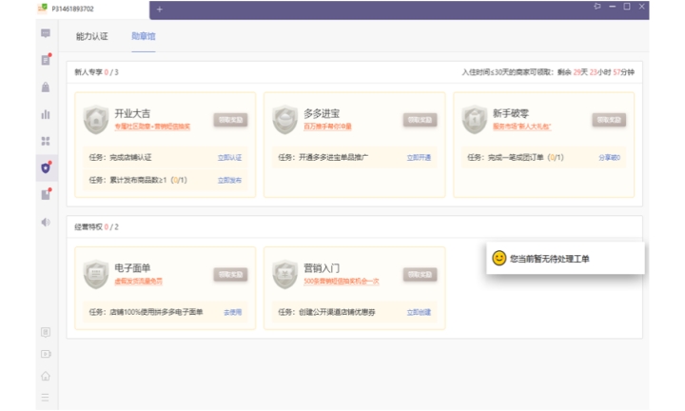
Task: Click the 新手破零 shield badge icon
Action: [x=474, y=120]
